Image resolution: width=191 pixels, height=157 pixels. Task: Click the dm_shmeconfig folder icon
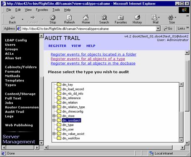[59, 111]
